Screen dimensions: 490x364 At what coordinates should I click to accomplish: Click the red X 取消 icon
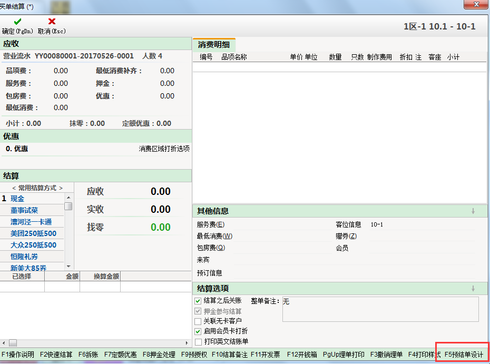(x=52, y=21)
